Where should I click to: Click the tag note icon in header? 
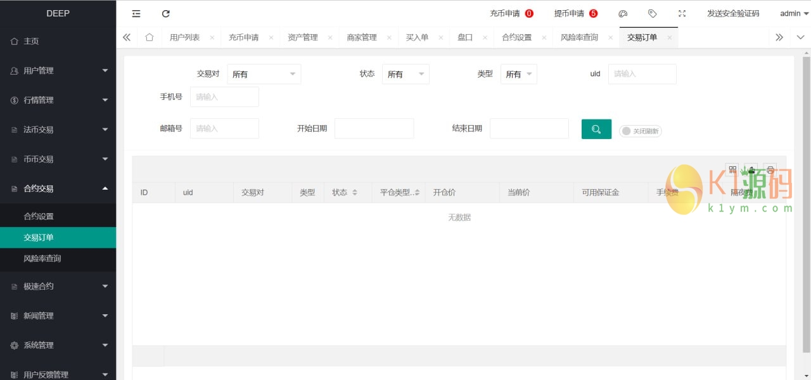pos(652,13)
